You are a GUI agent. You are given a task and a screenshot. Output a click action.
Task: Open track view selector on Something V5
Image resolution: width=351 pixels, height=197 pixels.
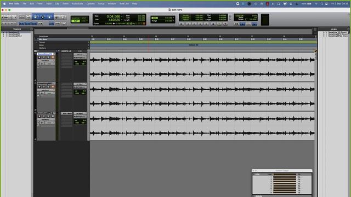(x=46, y=61)
